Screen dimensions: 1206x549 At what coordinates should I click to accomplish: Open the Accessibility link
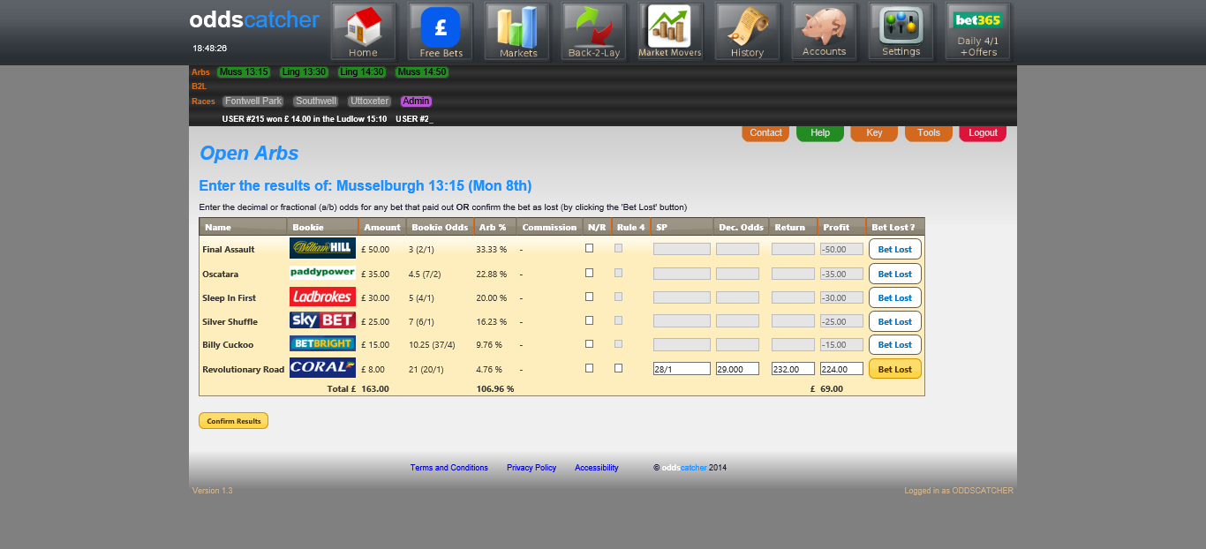point(597,468)
